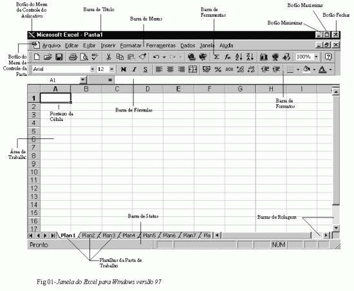The height and width of the screenshot is (291, 354).
Task: Select the Format Painter brush icon
Action: (x=142, y=57)
